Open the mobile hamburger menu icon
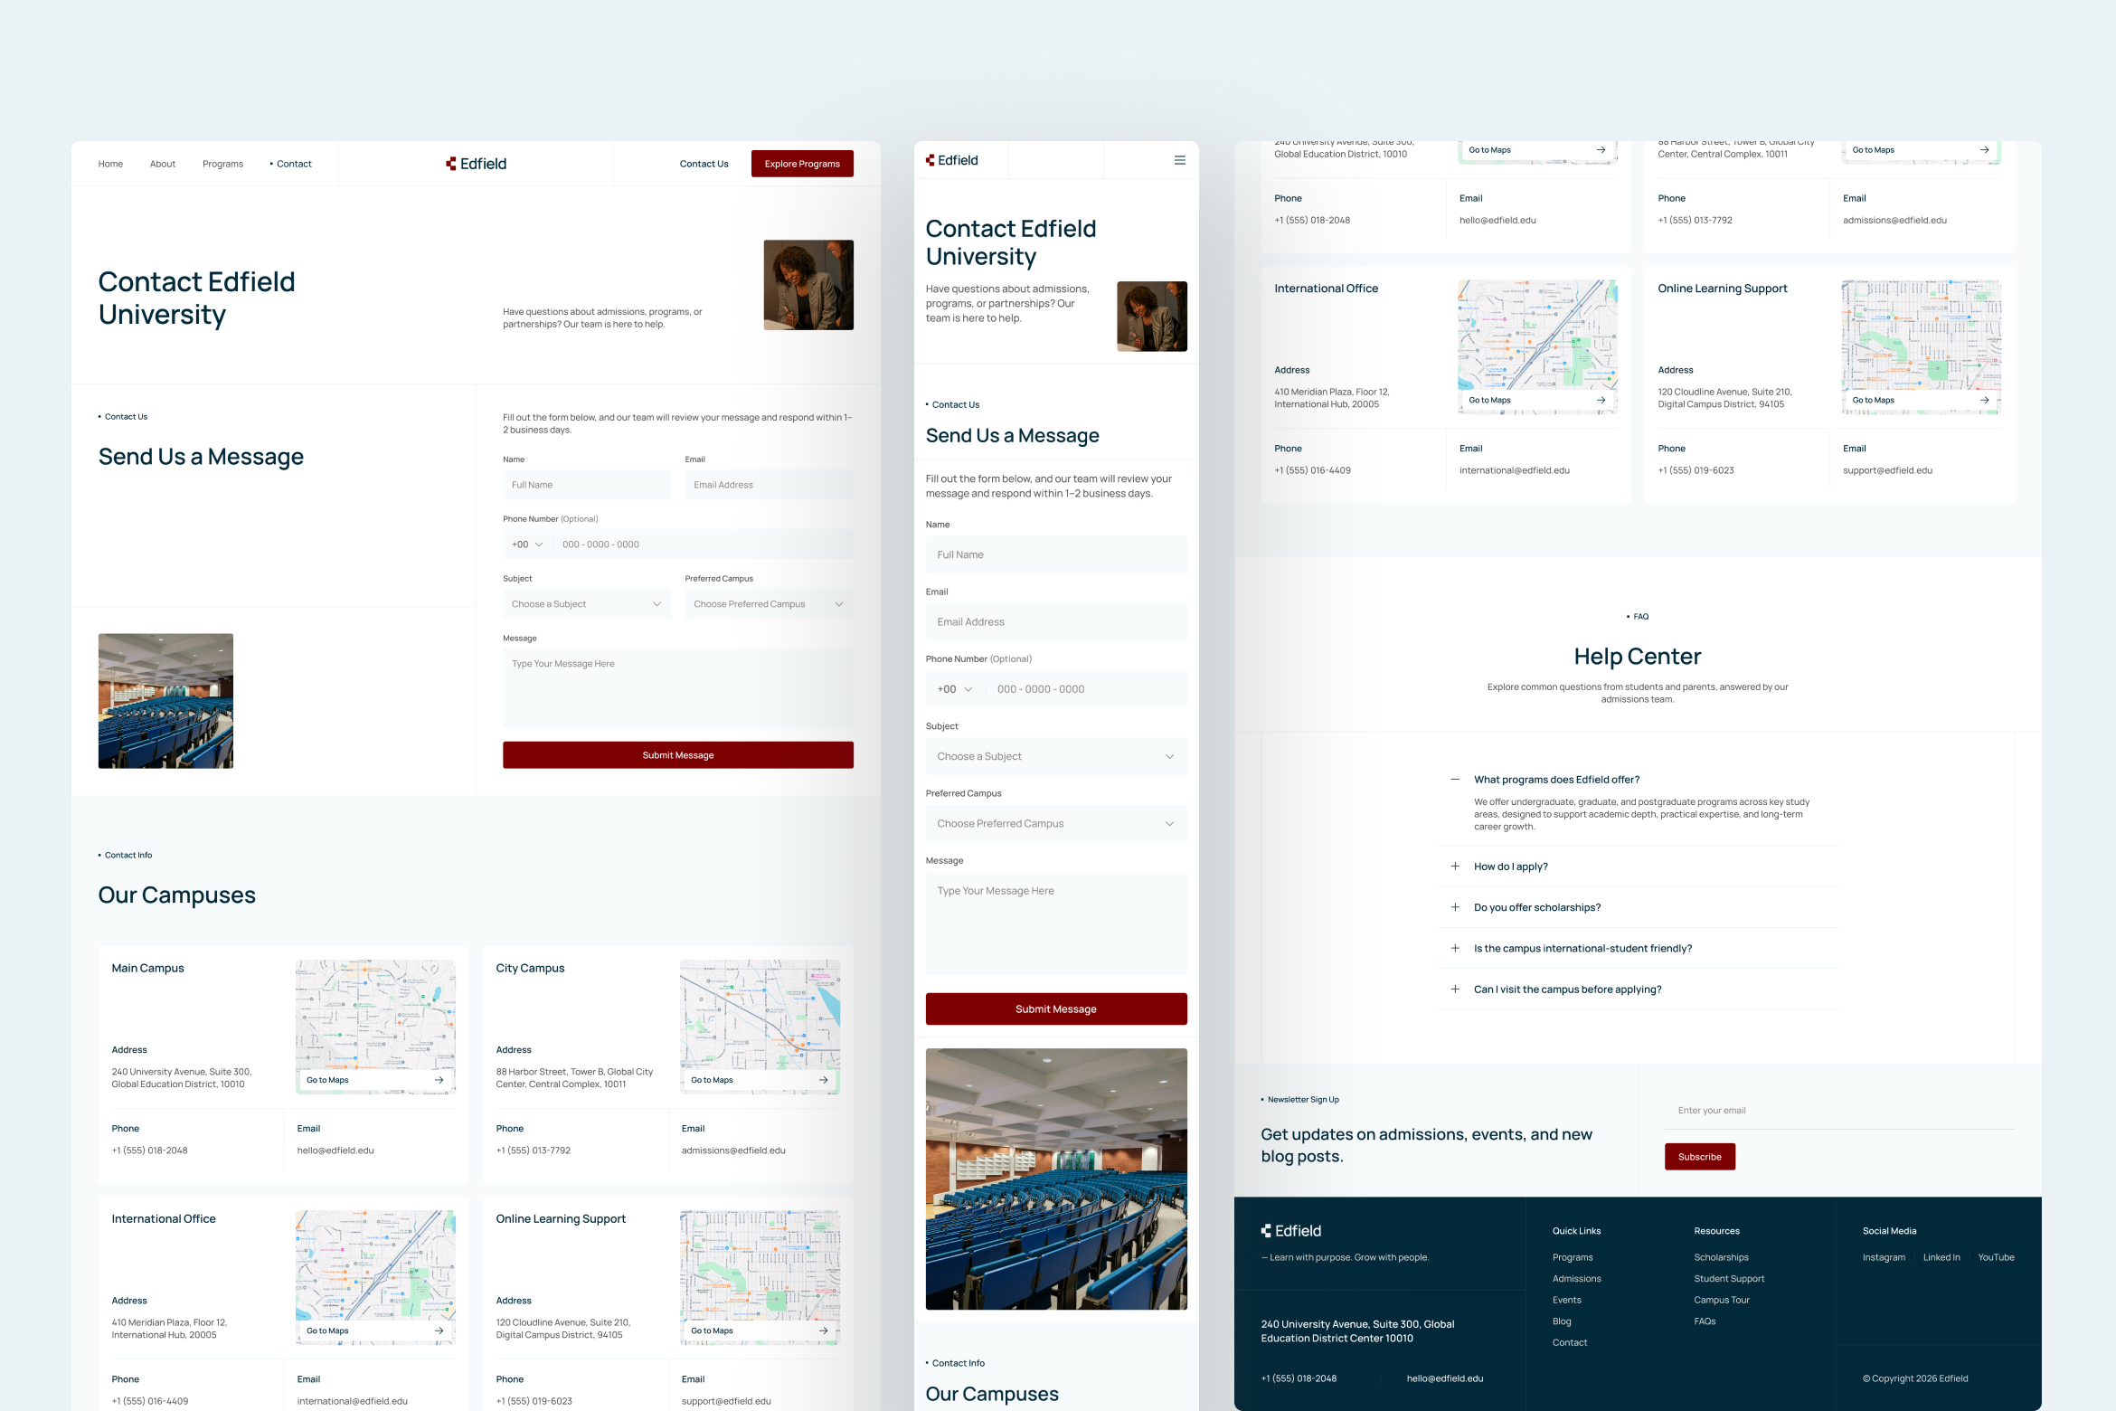 coord(1179,160)
